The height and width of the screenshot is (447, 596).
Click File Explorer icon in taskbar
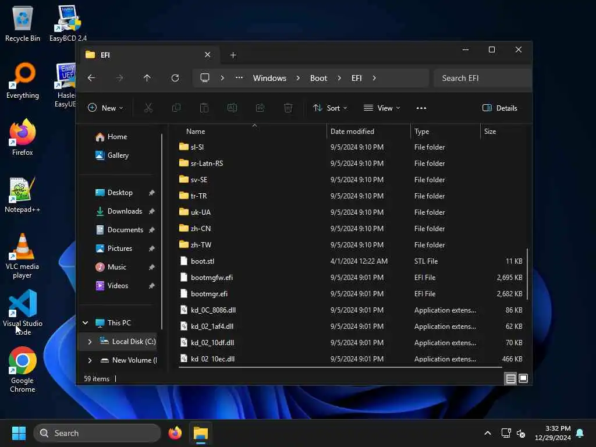point(201,433)
